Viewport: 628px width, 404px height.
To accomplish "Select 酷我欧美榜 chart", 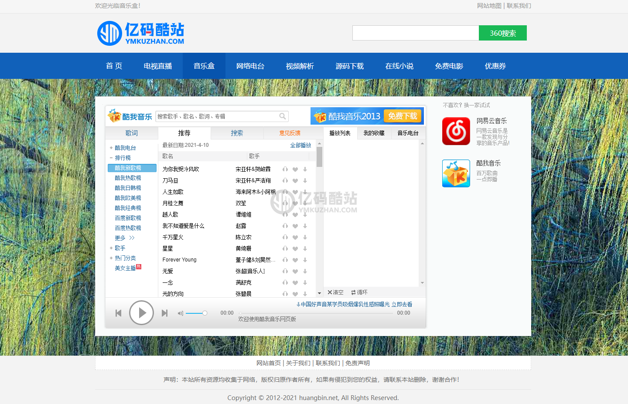I will point(128,198).
